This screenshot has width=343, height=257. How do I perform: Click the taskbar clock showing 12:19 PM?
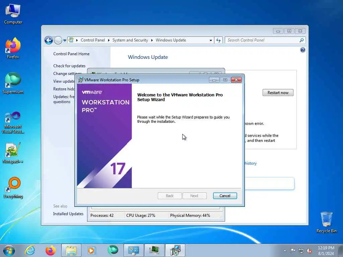click(x=326, y=251)
